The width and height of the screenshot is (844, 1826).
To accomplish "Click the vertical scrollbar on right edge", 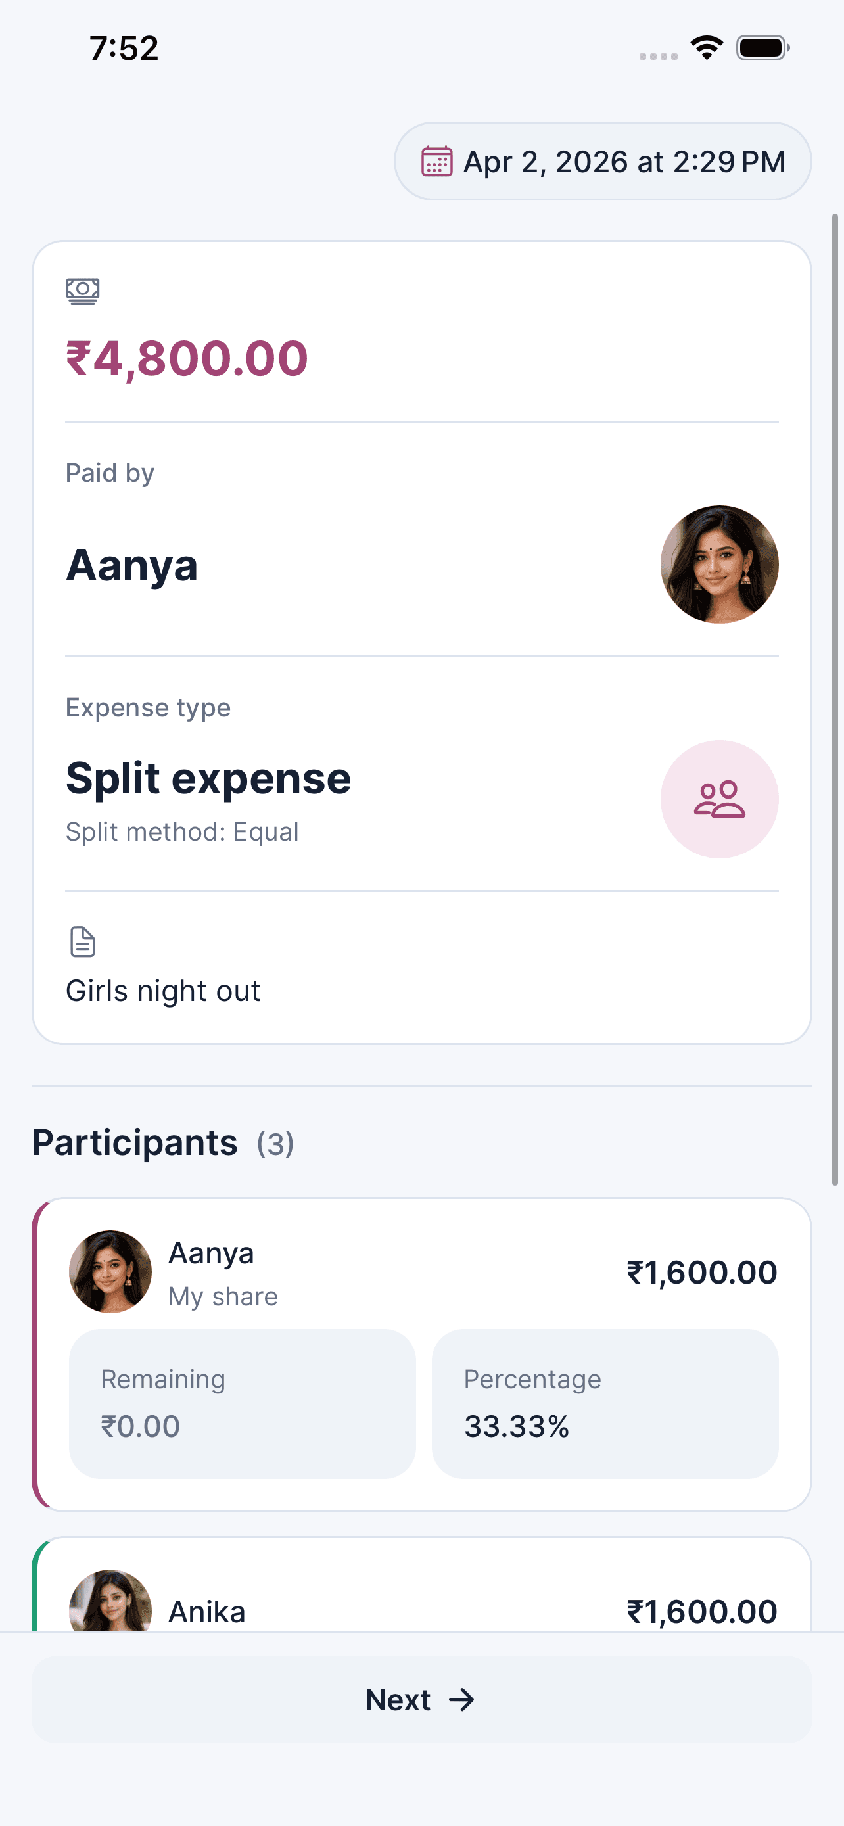I will click(835, 699).
